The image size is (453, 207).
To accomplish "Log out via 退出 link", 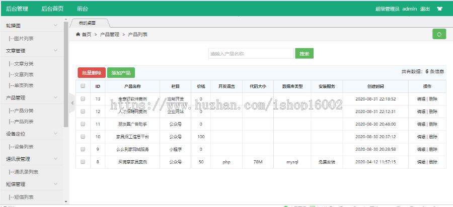I will [425, 9].
